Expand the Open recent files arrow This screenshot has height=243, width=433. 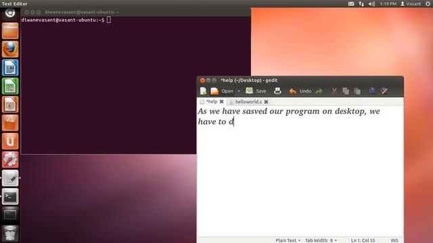239,91
